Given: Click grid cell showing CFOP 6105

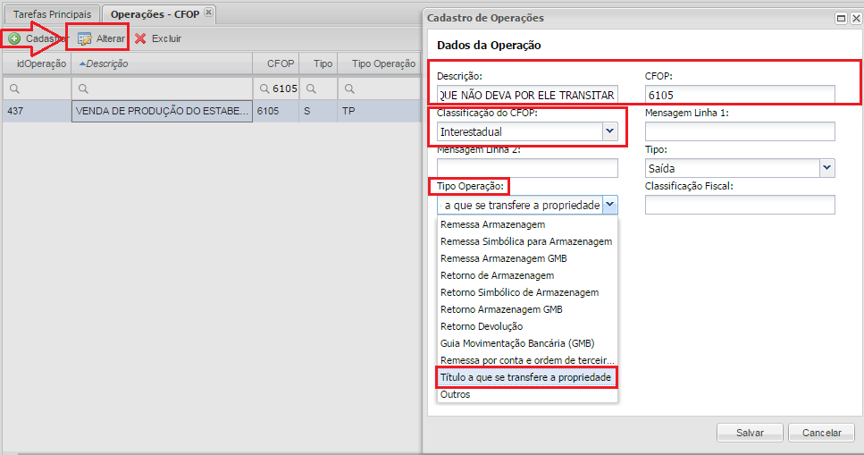Looking at the screenshot, I should click(x=276, y=111).
